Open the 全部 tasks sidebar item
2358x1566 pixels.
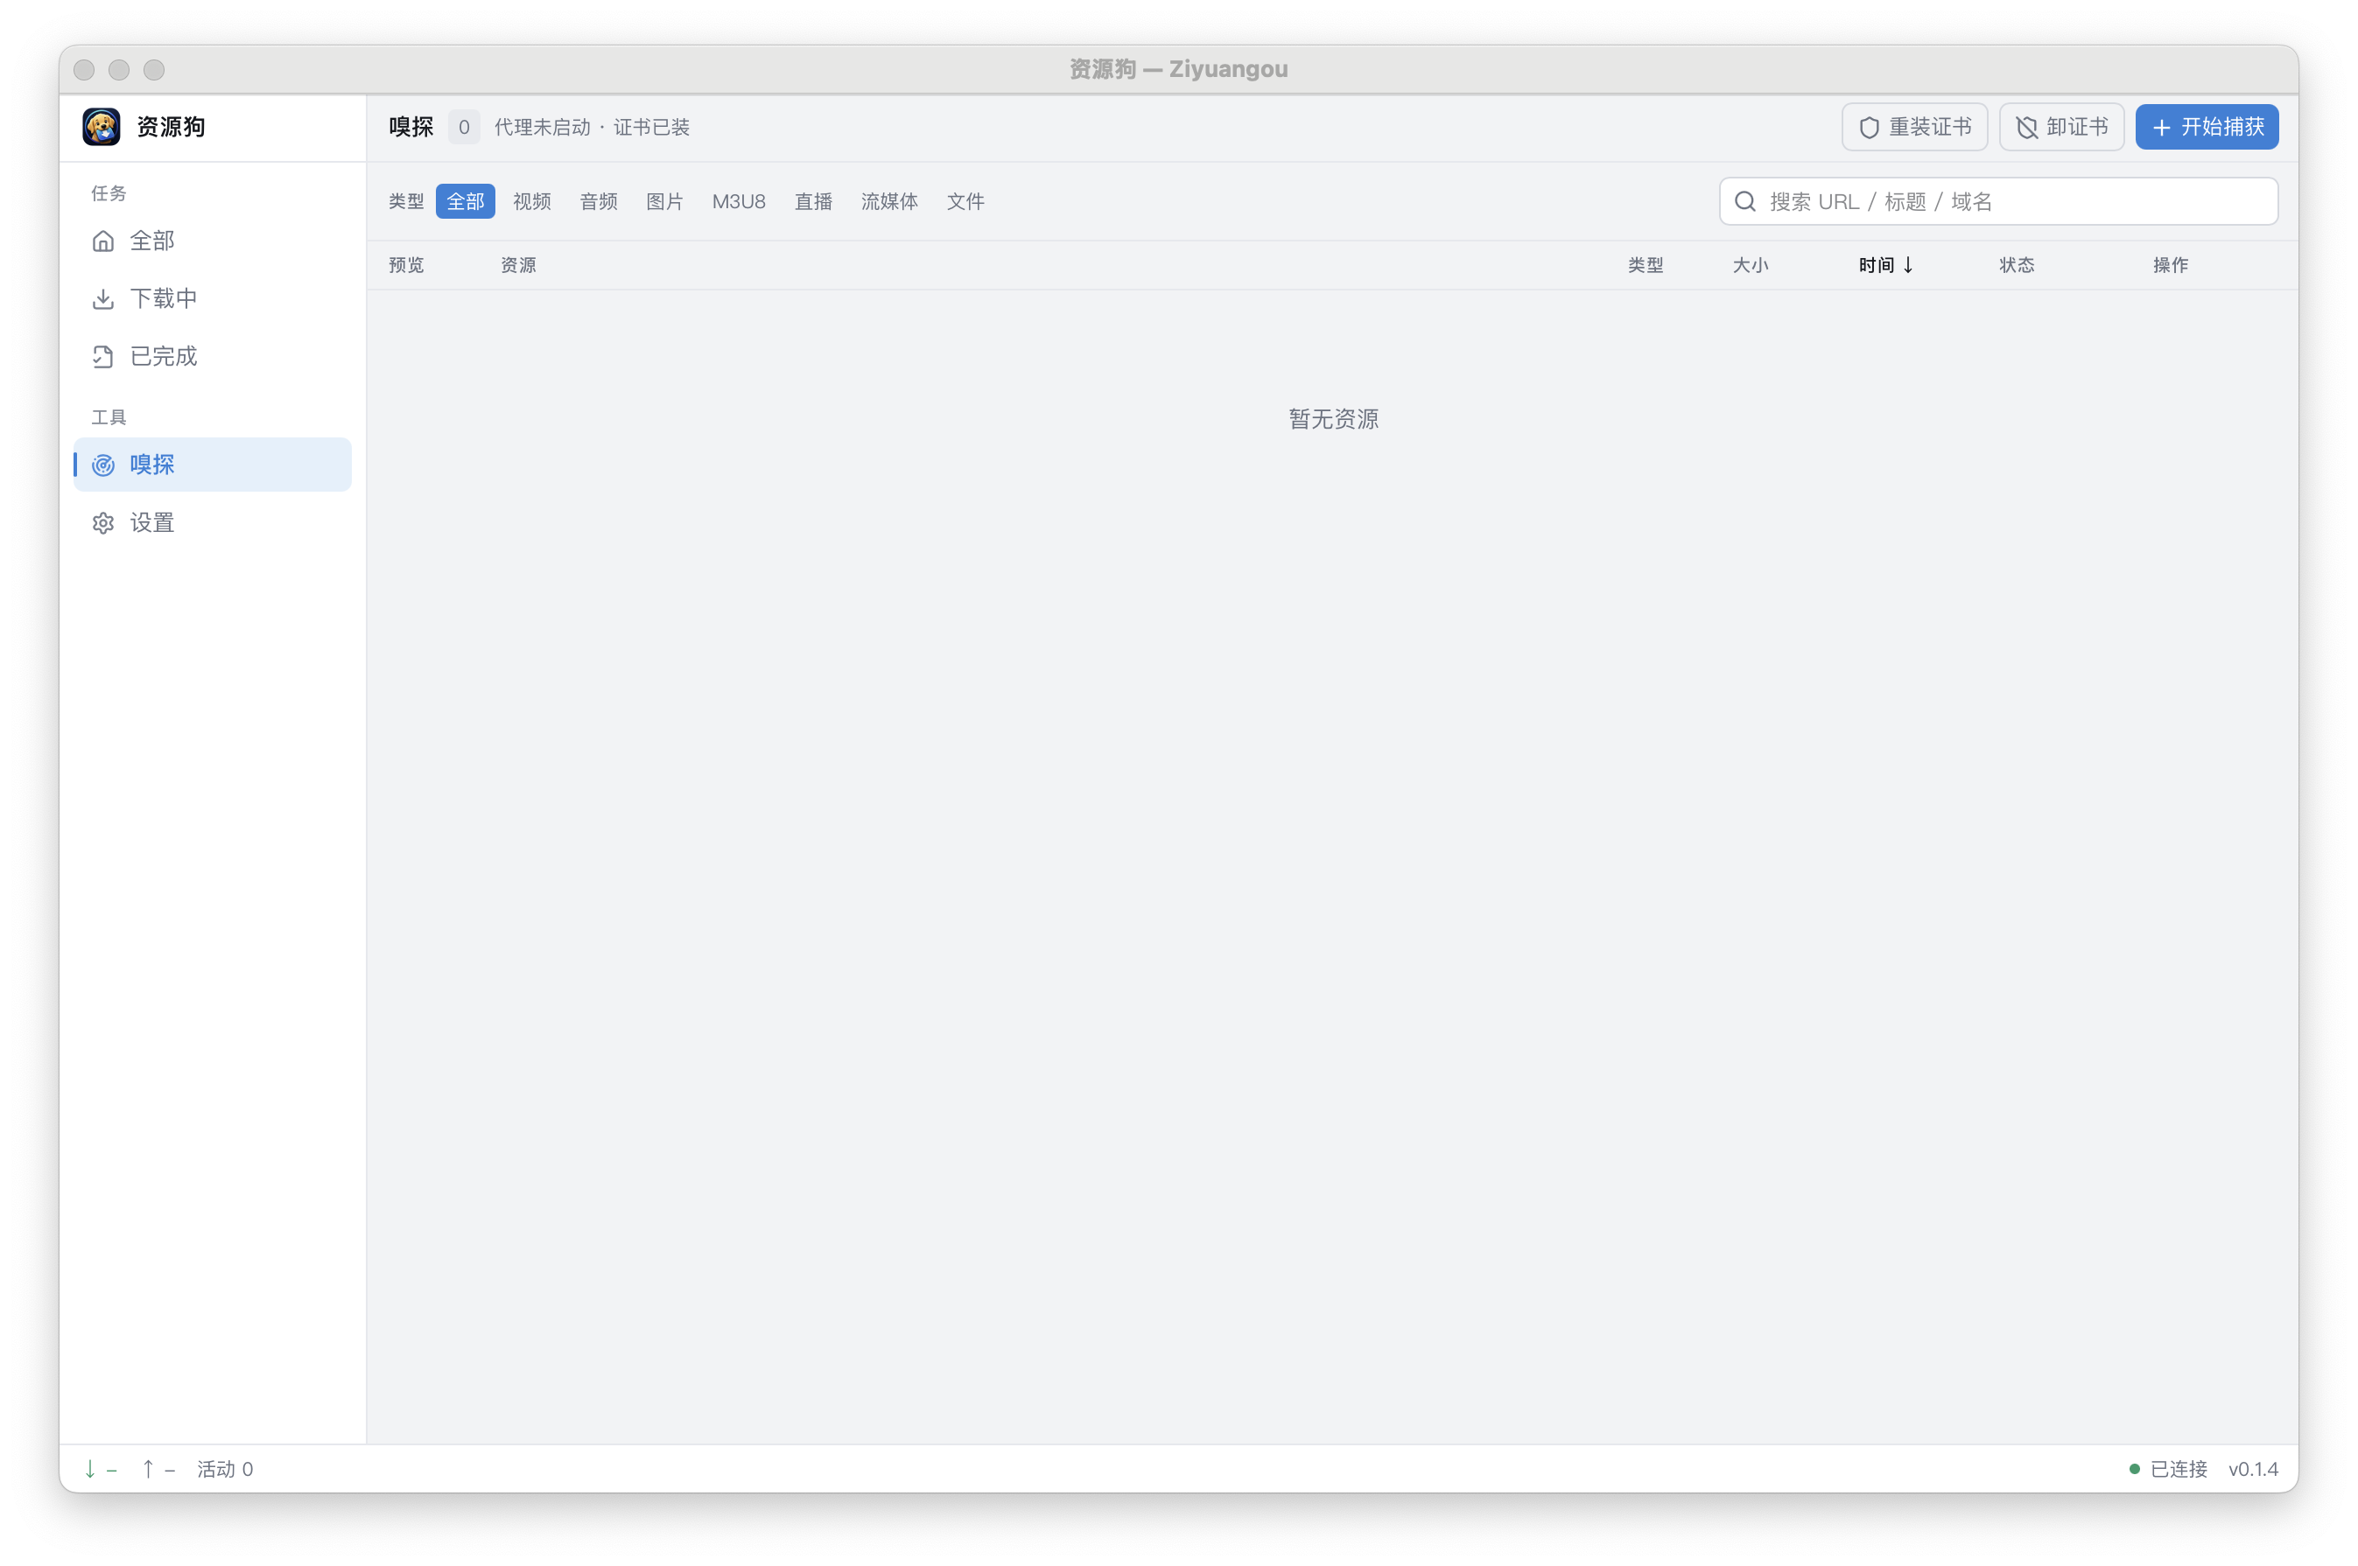tap(213, 241)
